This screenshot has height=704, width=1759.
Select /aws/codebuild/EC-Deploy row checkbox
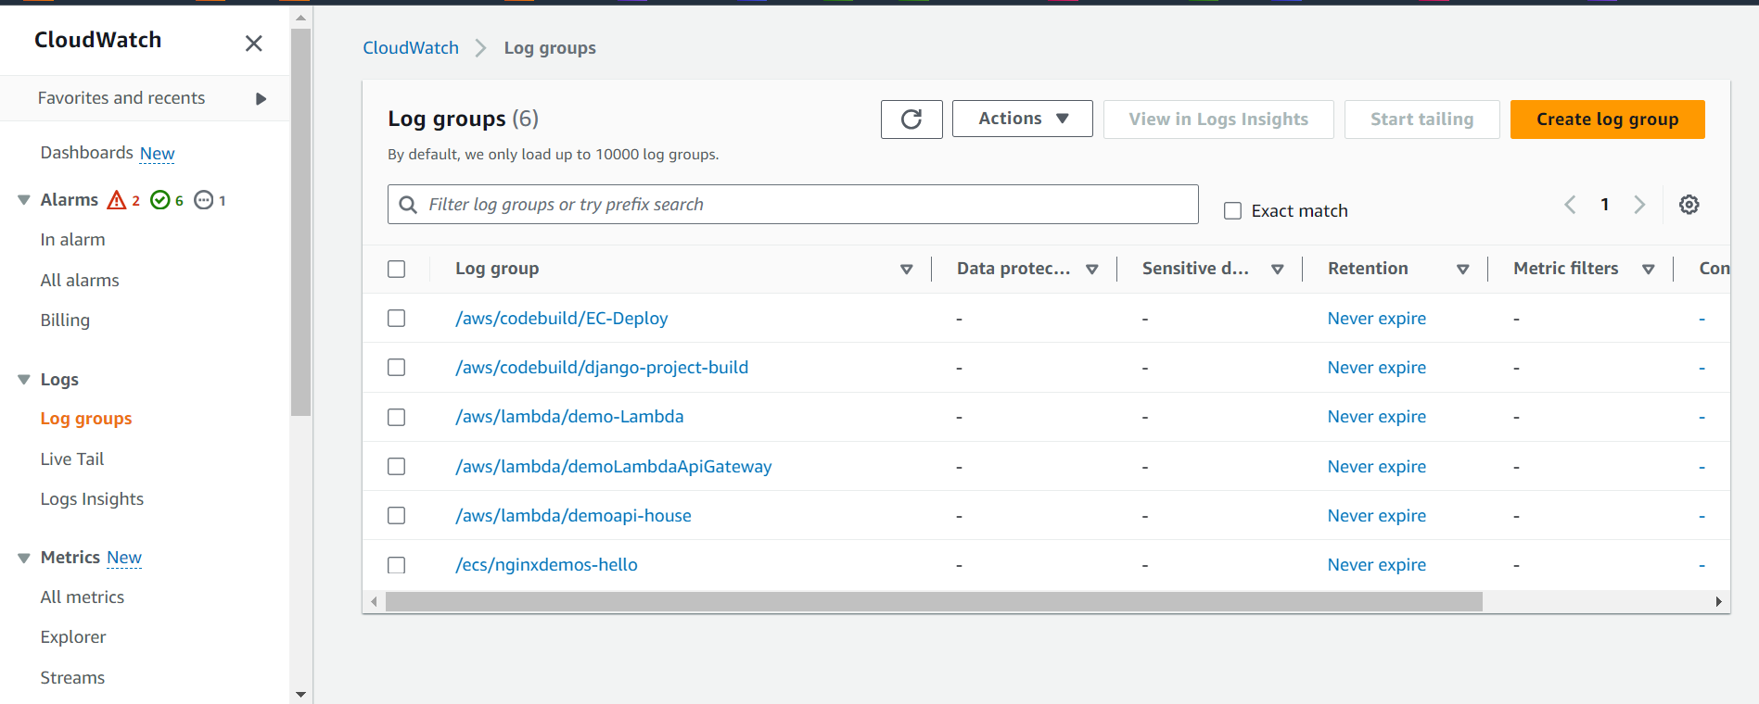(397, 319)
